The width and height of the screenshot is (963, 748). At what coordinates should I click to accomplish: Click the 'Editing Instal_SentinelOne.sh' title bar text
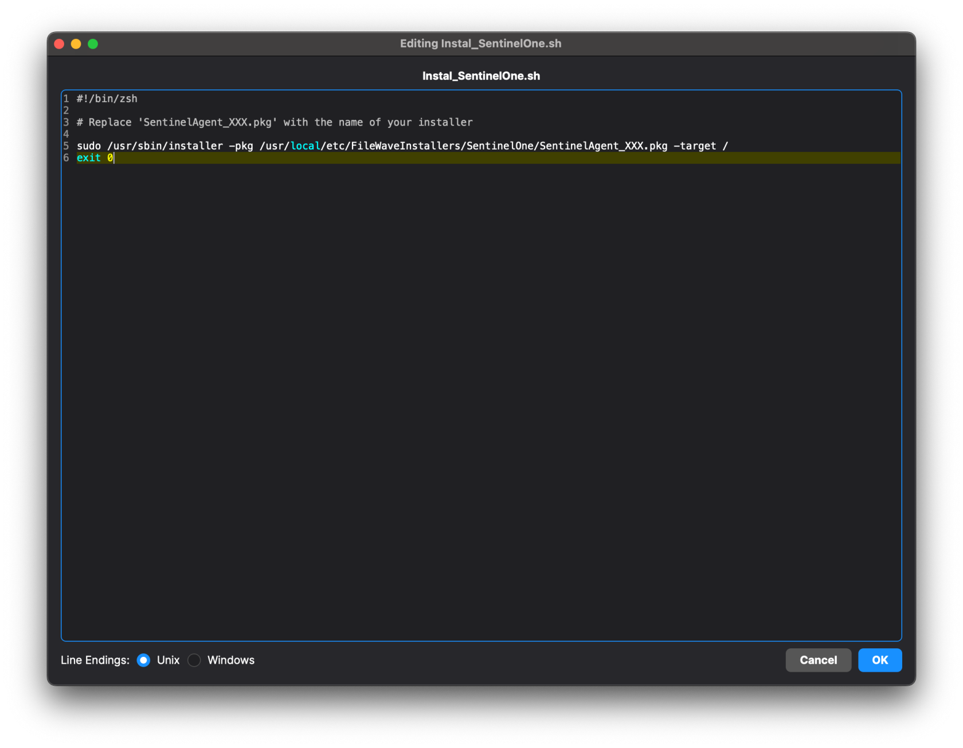pos(480,44)
